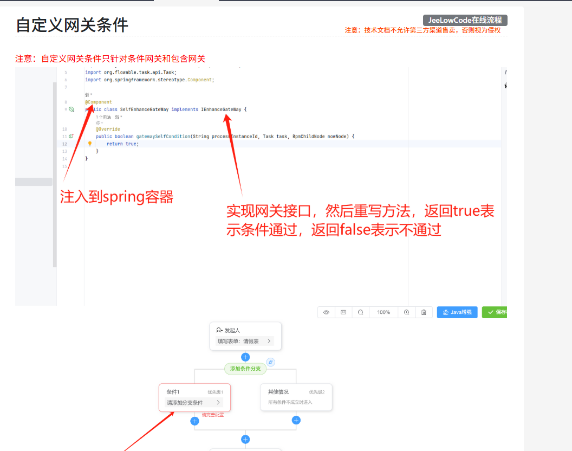572x451 pixels.
Task: Click the plus button below 发起人 node
Action: pyautogui.click(x=245, y=357)
